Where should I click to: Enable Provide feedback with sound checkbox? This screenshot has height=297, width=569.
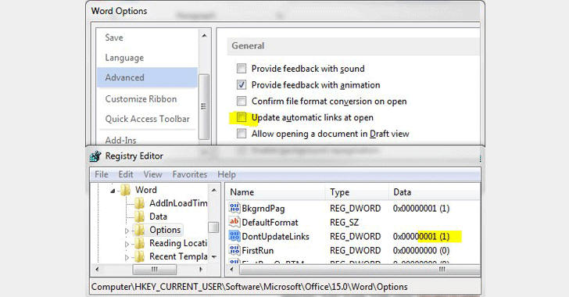(x=242, y=68)
